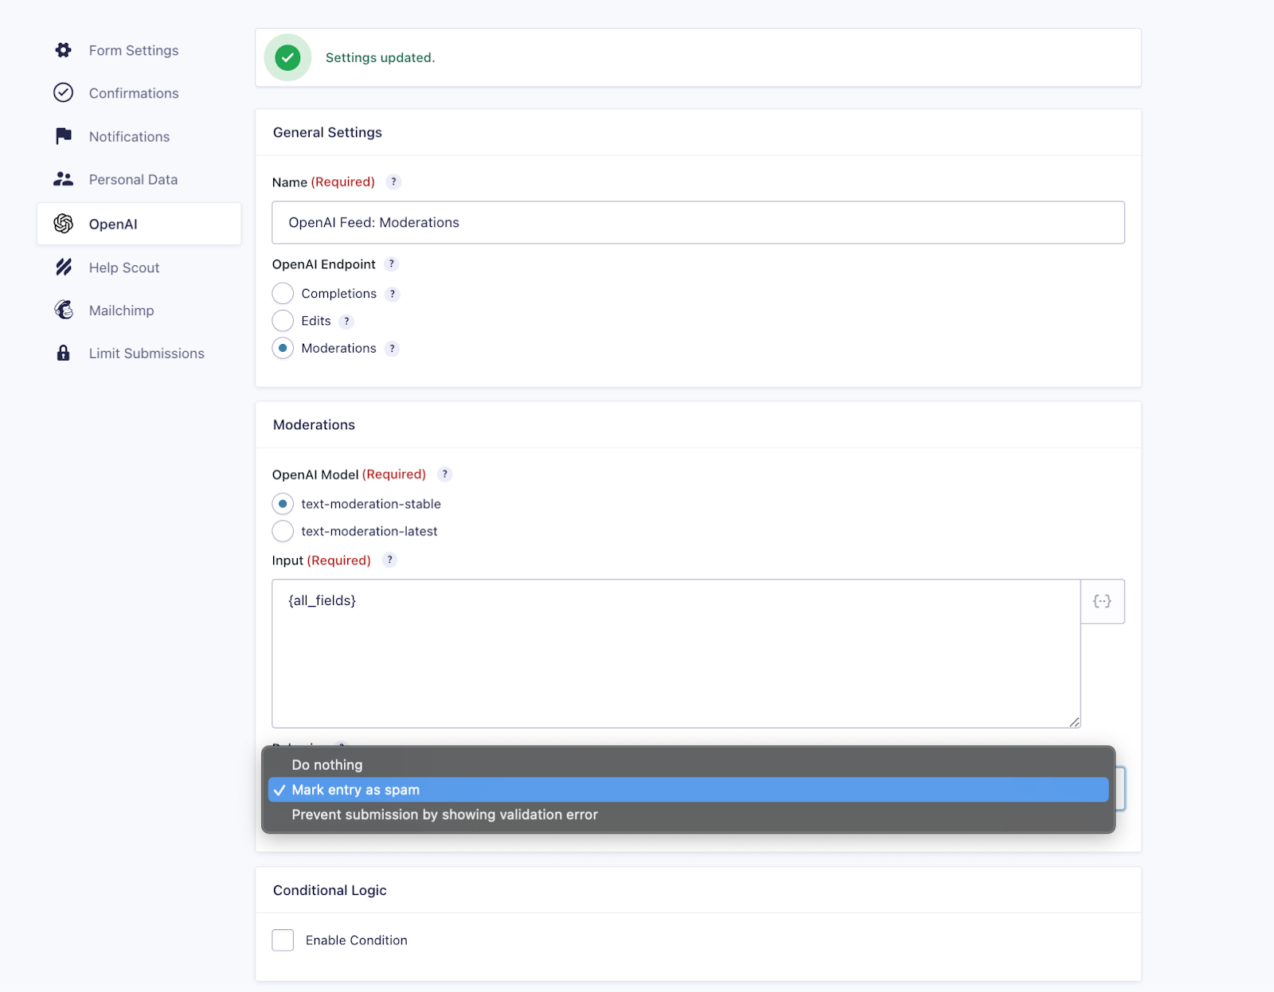Select the OpenAI sidebar item
This screenshot has width=1274, height=992.
pyautogui.click(x=139, y=224)
